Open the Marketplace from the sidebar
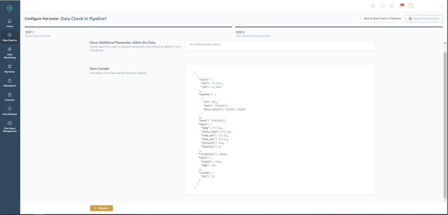448x215 pixels. 10,82
